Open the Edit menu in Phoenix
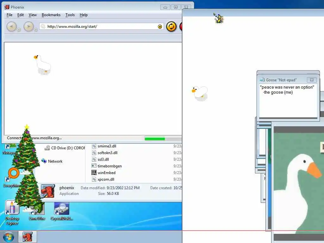 click(21, 15)
